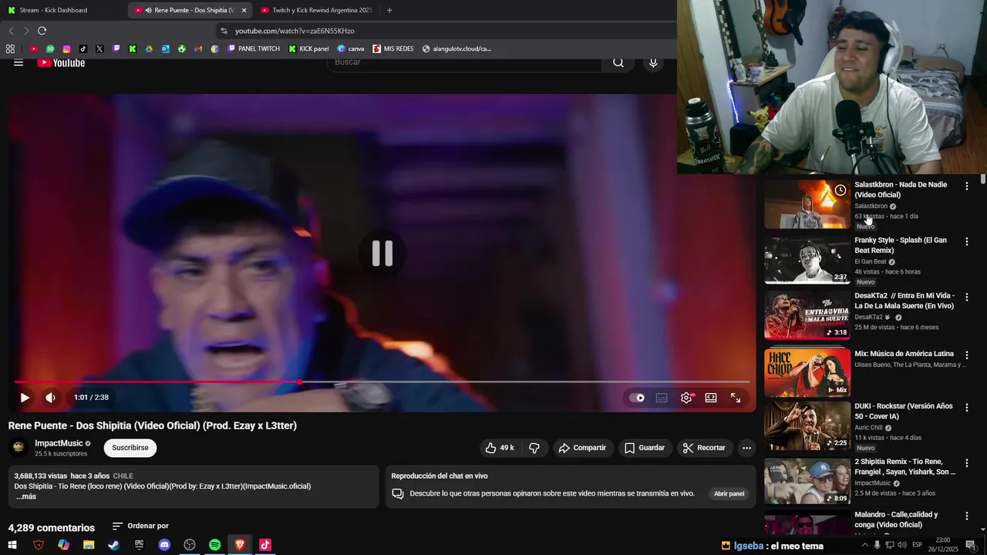Open options menu for Mix América Latina
Screen dimensions: 987x555
click(966, 355)
